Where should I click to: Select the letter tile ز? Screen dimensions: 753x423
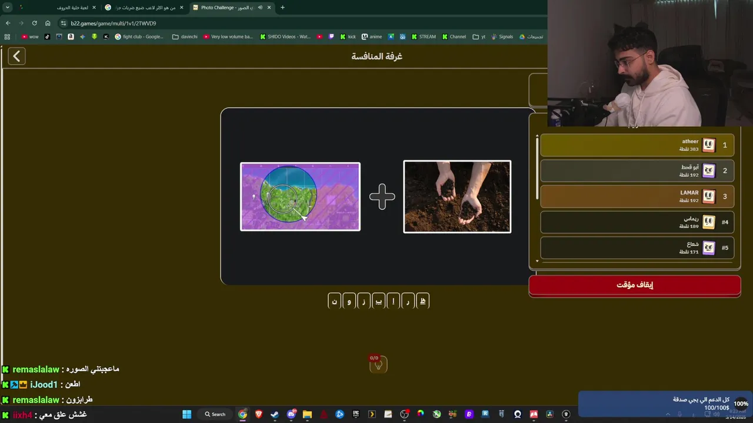click(364, 301)
